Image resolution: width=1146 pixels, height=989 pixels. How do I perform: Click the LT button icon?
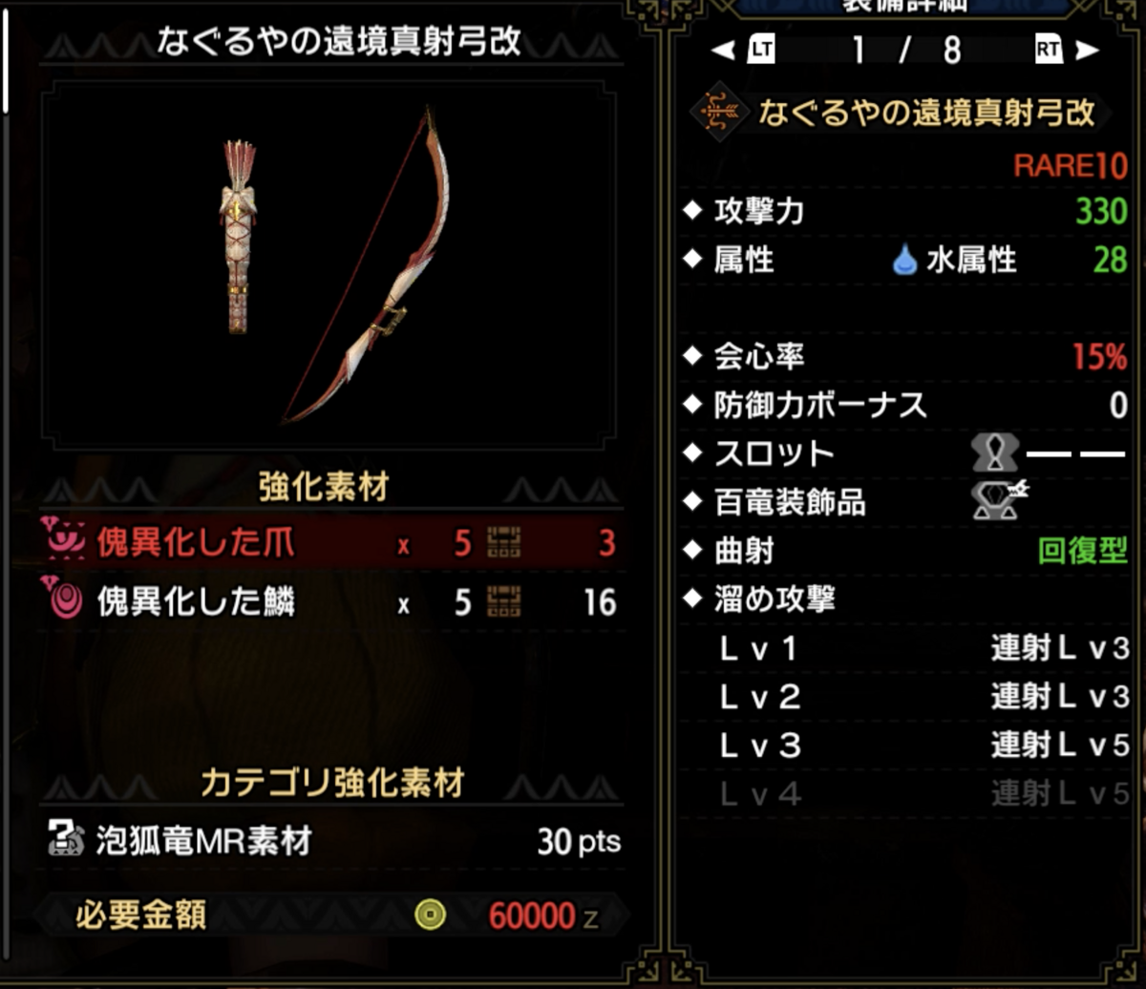click(762, 49)
